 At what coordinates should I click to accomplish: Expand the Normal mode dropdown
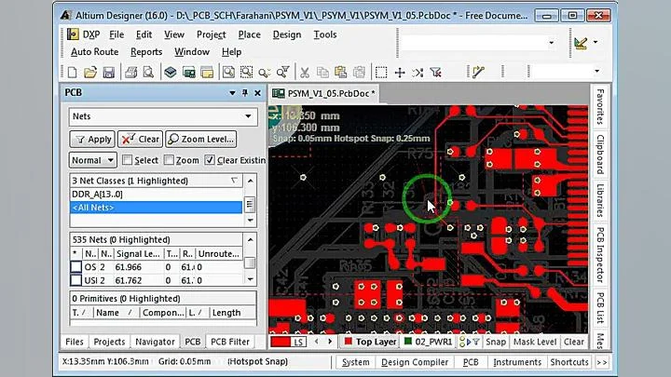click(93, 160)
